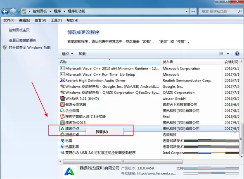
Task: Click publisher win.rar GmbH cell
Action: (x=174, y=99)
